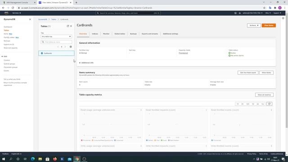The image size is (288, 162).
Task: Switch to the Backups tab
Action: click(133, 34)
